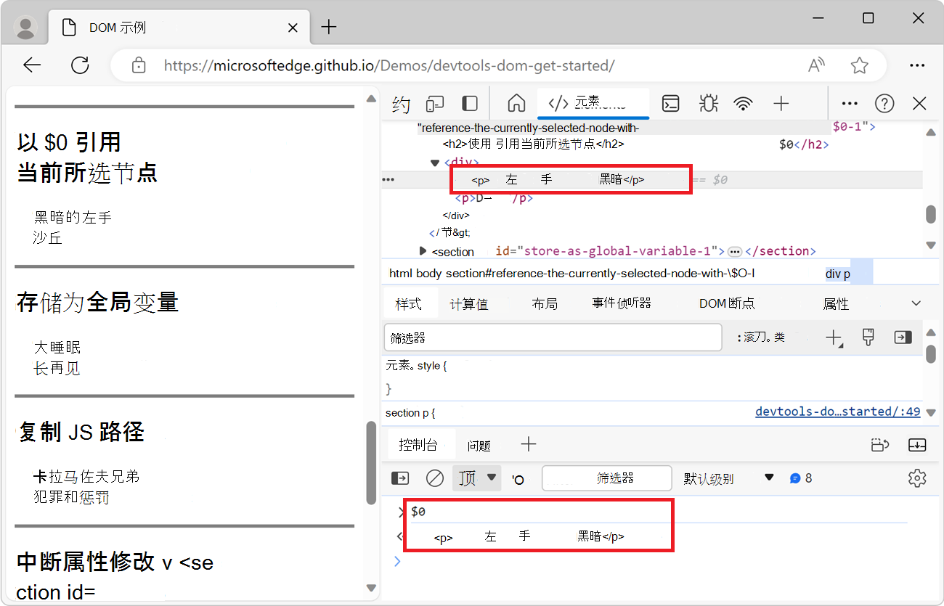Open a new browser tab

(x=329, y=28)
